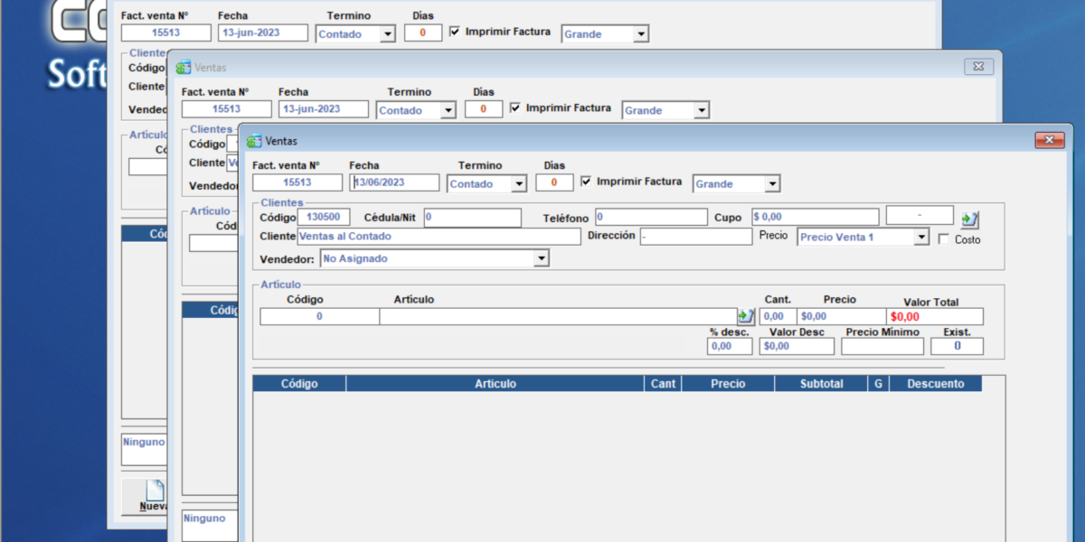Uncheck Imprimir Factura in the middle window
1085x542 pixels.
[515, 107]
